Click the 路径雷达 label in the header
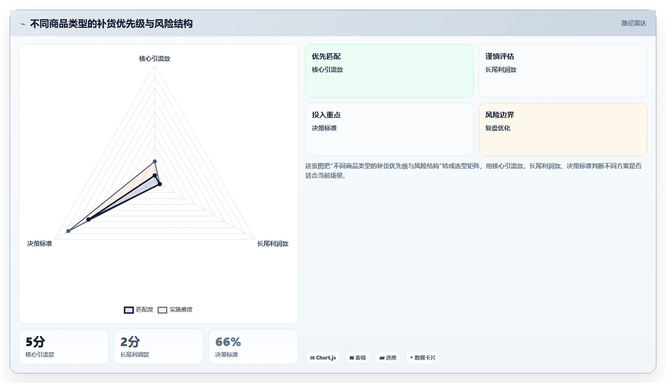 [633, 23]
